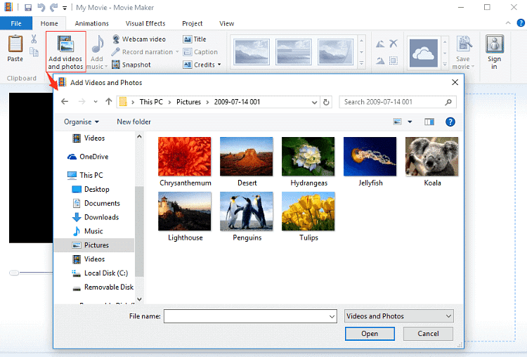Screen dimensions: 527x357
Task: Click the Add music note icon
Action: click(98, 44)
